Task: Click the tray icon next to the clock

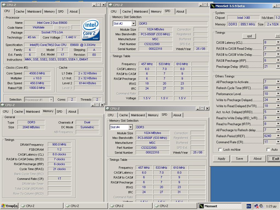Action: point(261,206)
